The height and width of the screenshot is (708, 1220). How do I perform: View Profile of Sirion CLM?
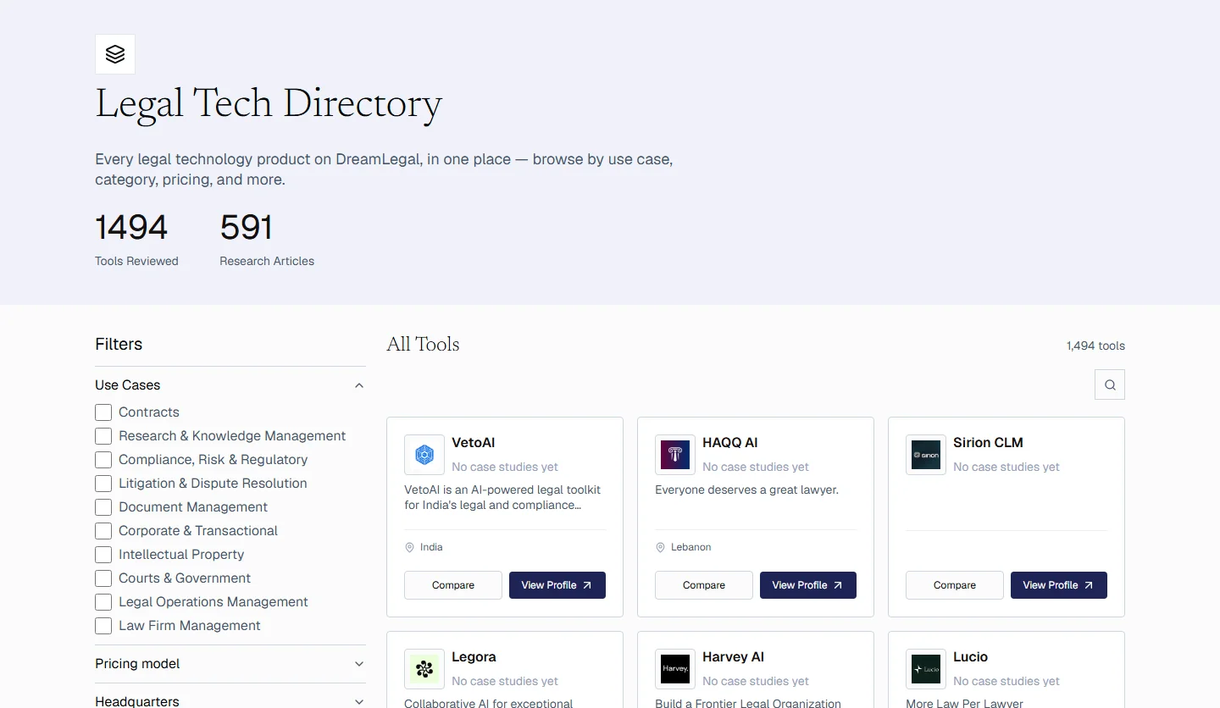[x=1059, y=585]
